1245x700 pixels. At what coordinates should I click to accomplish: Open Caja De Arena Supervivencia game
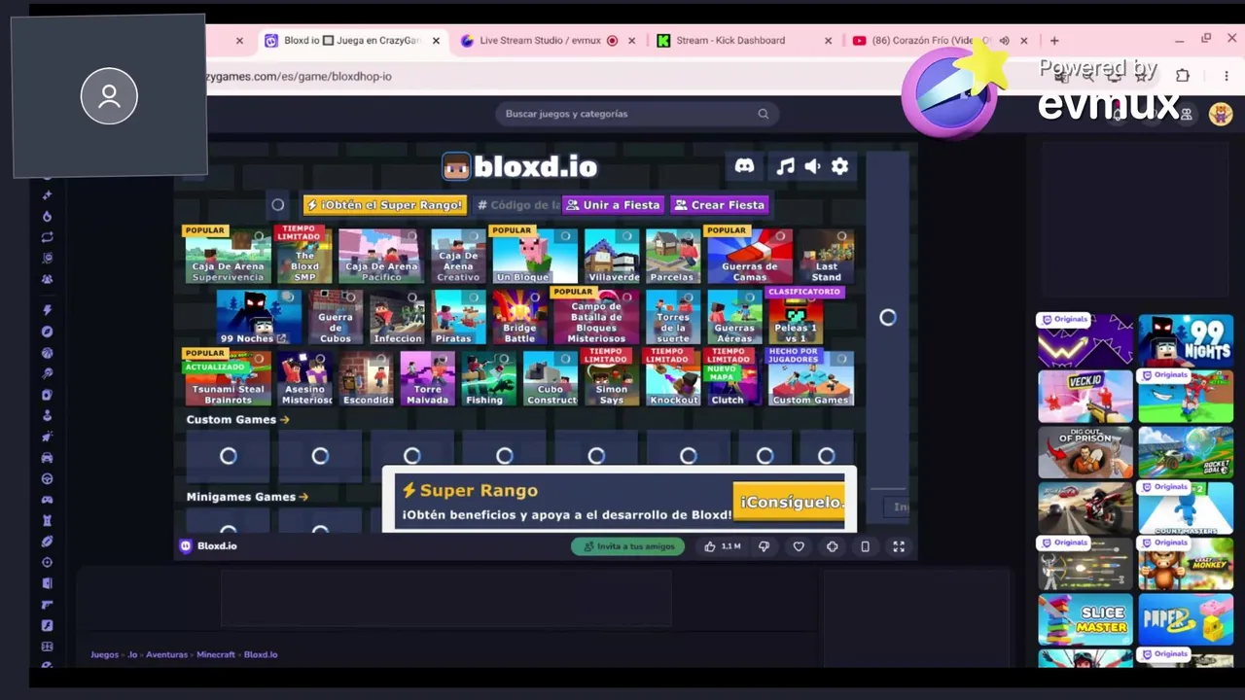point(229,256)
